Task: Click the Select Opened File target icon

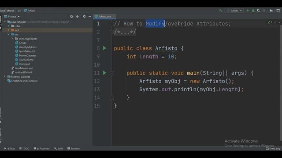Action: coord(72,17)
